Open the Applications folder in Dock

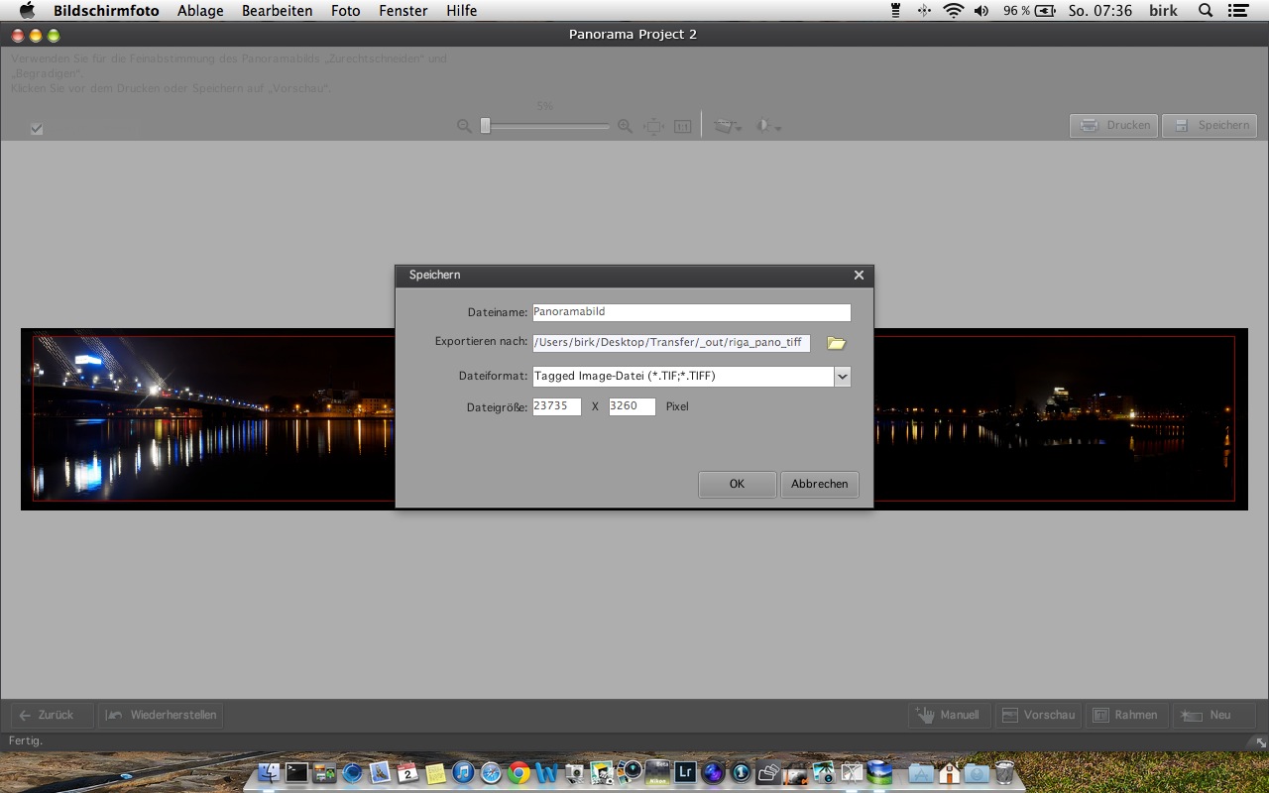921,772
